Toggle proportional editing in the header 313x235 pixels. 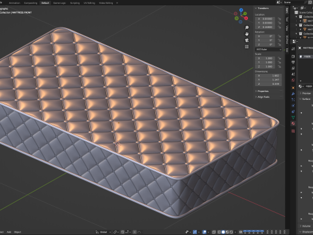pos(135,232)
